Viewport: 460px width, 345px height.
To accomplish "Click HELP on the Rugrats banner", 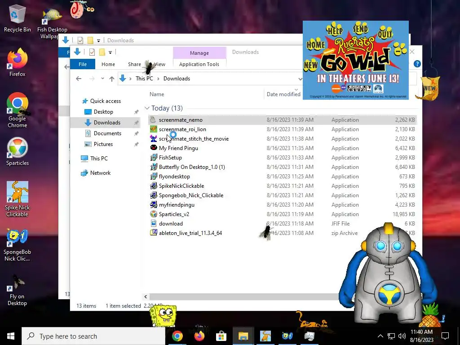I will (335, 29).
